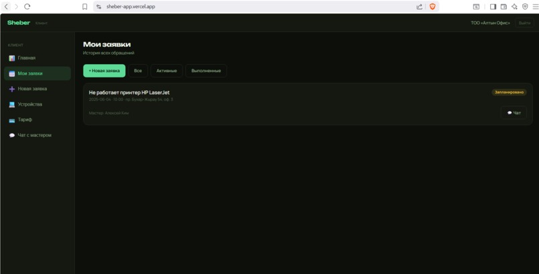Open Главная in the sidebar
The image size is (539, 274).
point(37,58)
